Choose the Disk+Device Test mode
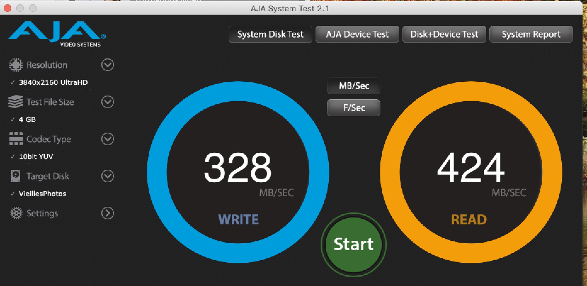Screen dimensions: 587x286 click(444, 34)
